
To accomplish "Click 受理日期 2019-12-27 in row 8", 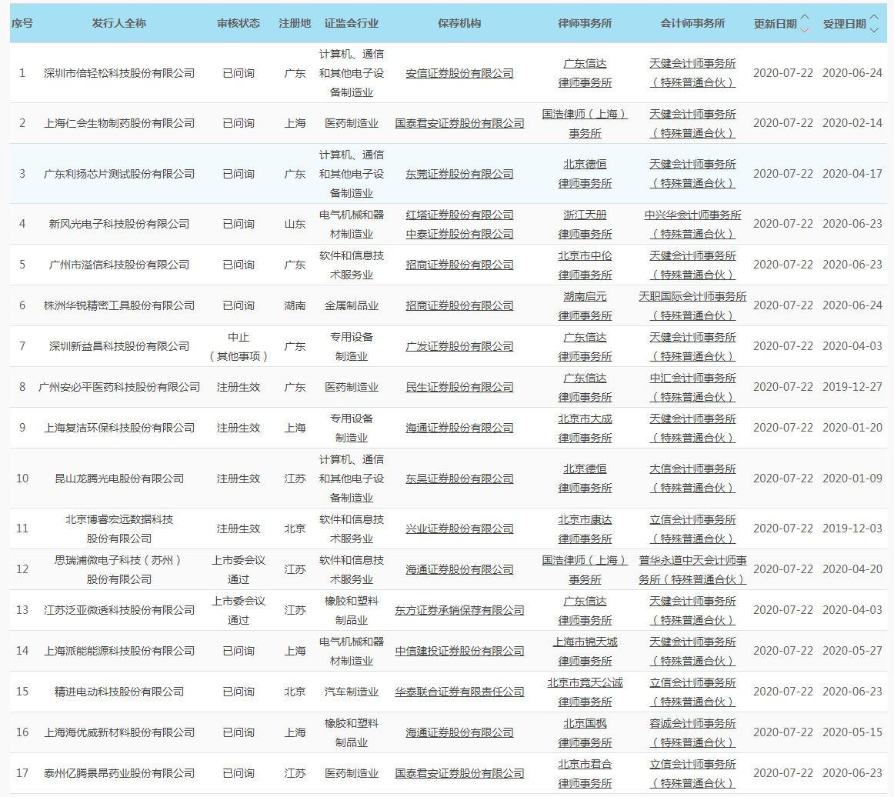I will tap(852, 387).
